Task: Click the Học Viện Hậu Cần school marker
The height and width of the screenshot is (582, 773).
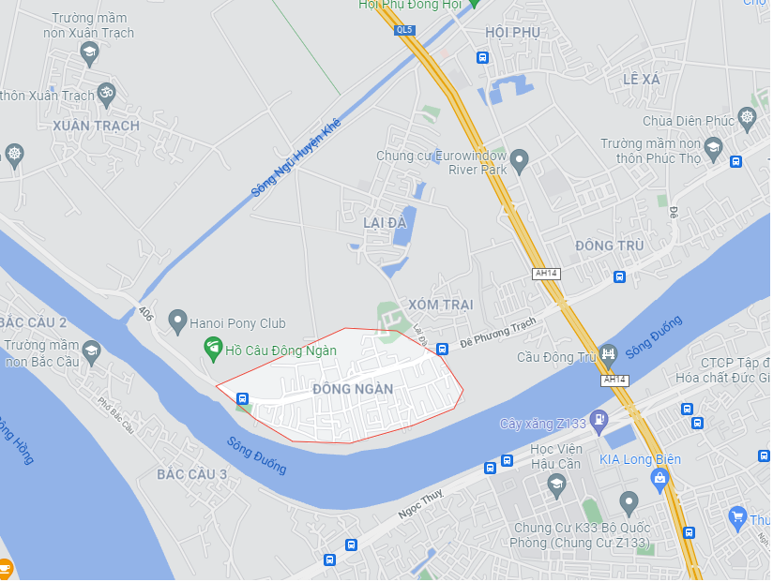Action: click(556, 486)
